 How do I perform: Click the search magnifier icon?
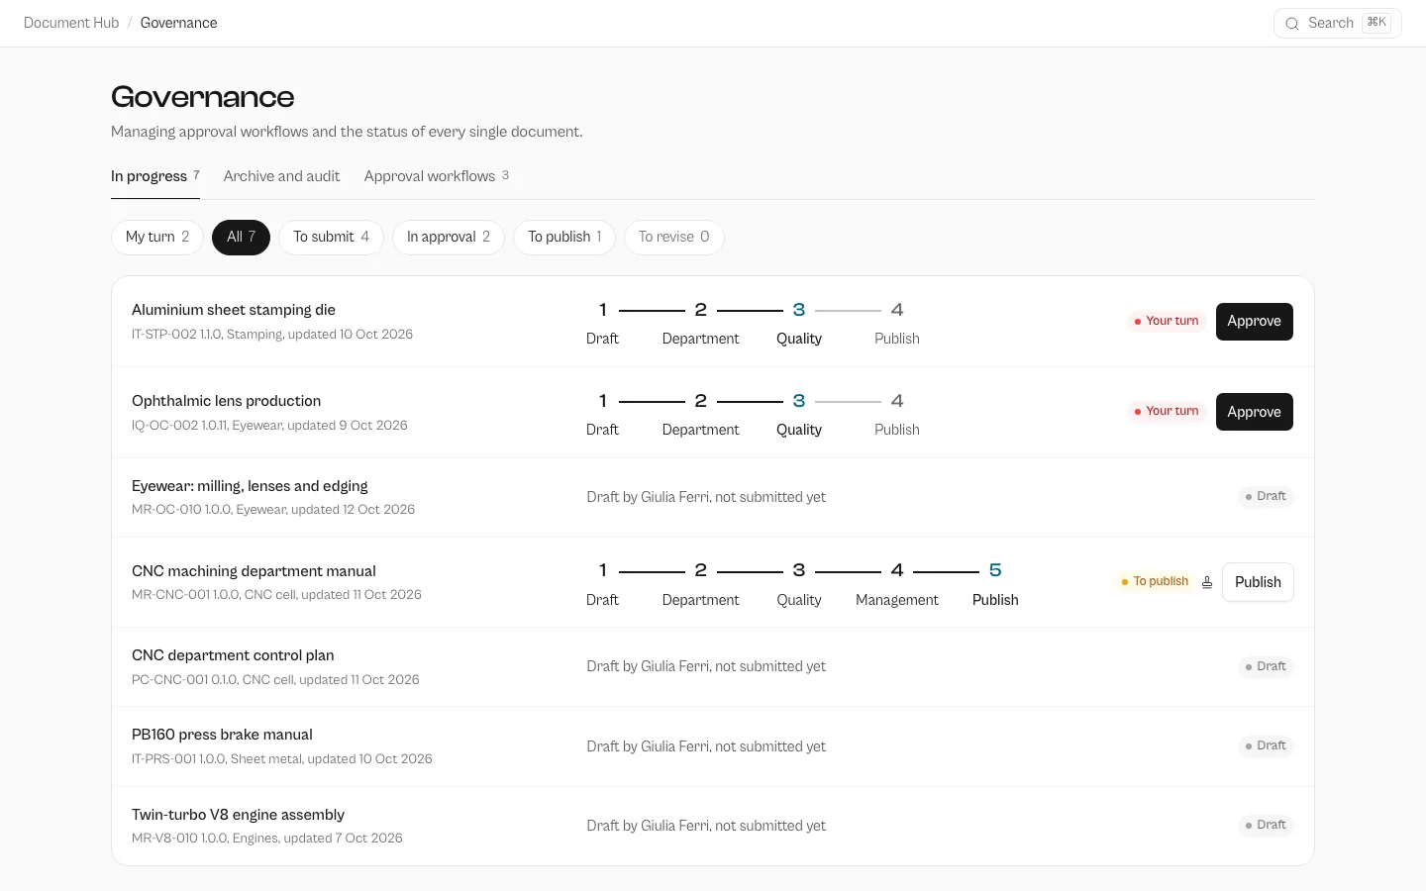click(1292, 24)
